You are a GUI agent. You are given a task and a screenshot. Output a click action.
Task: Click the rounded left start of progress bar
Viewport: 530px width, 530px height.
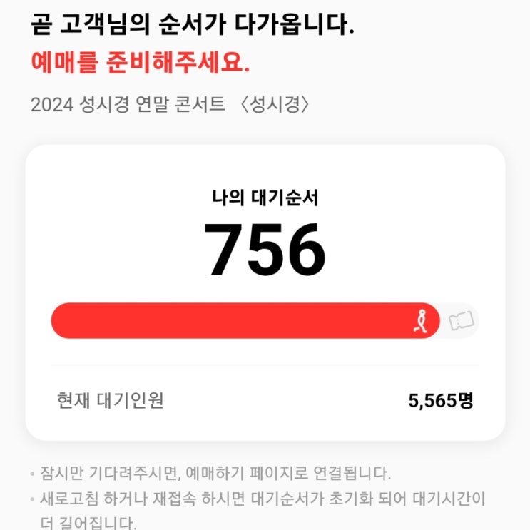[64, 321]
